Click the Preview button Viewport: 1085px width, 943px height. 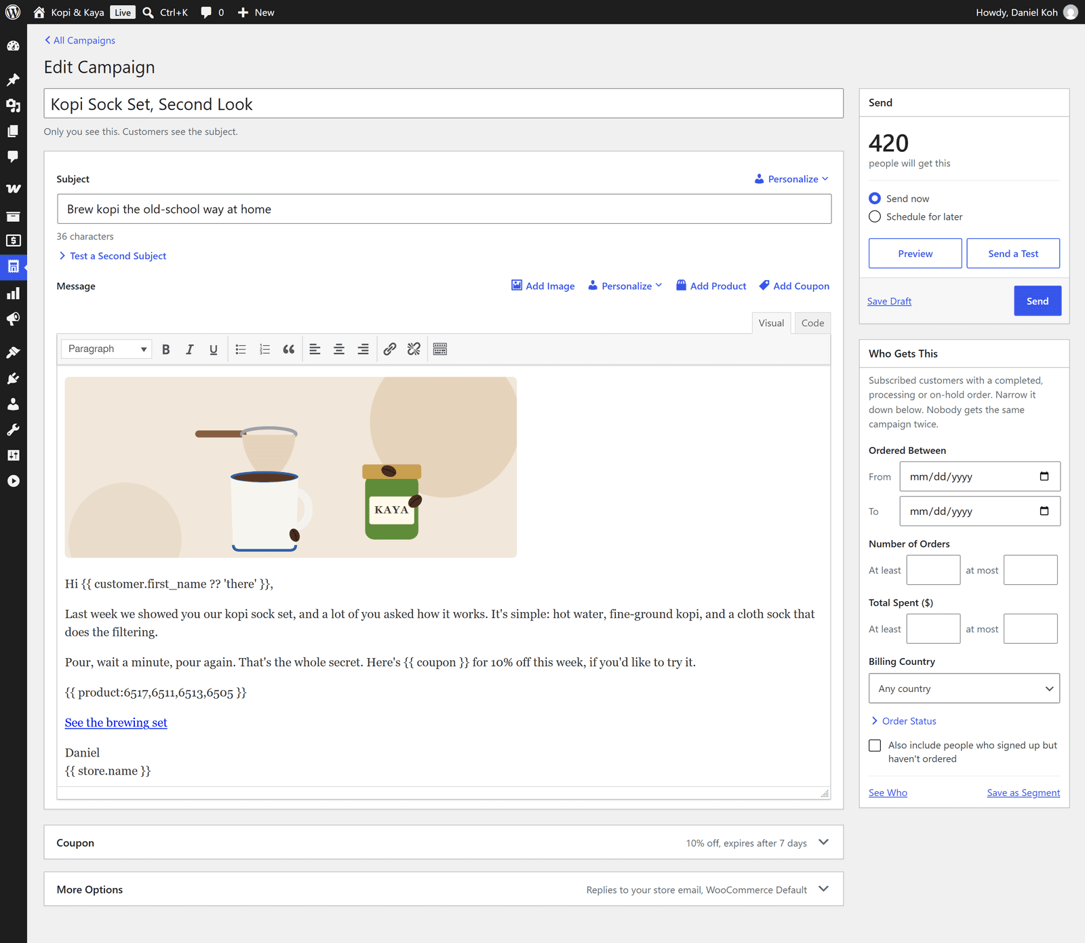tap(915, 253)
